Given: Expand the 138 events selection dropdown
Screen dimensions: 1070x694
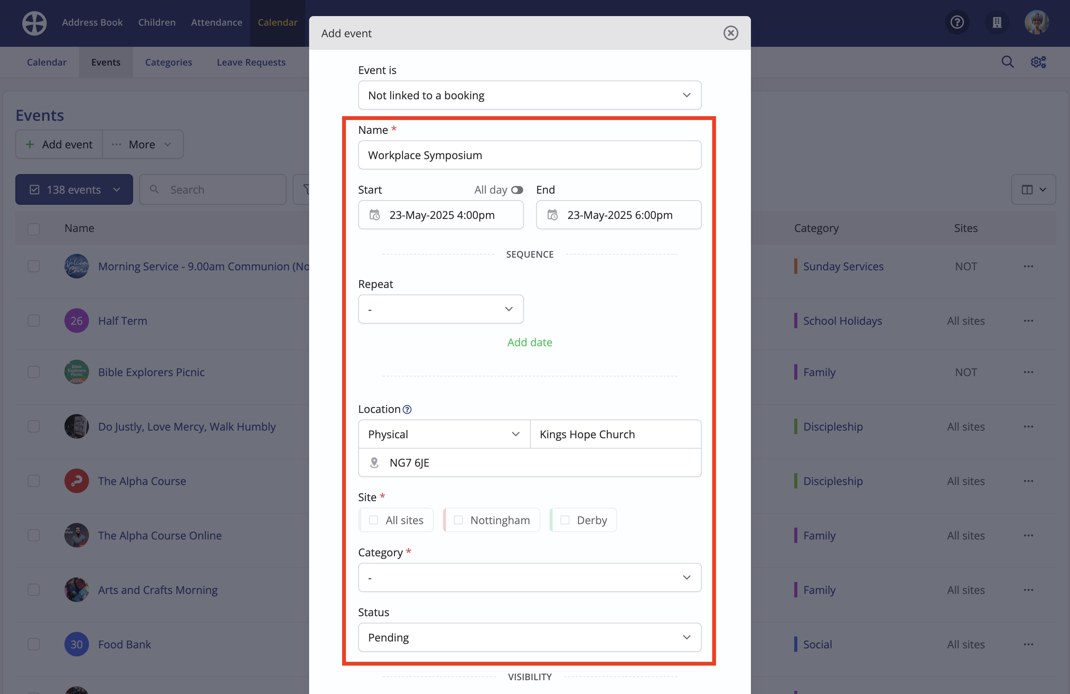Looking at the screenshot, I should 74,190.
